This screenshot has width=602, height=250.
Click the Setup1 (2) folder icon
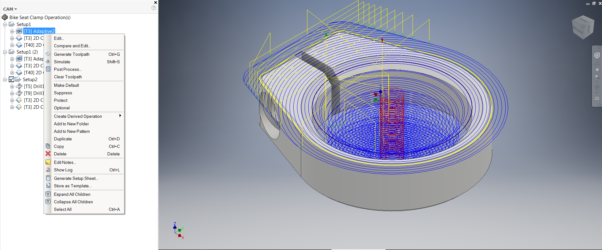click(12, 51)
